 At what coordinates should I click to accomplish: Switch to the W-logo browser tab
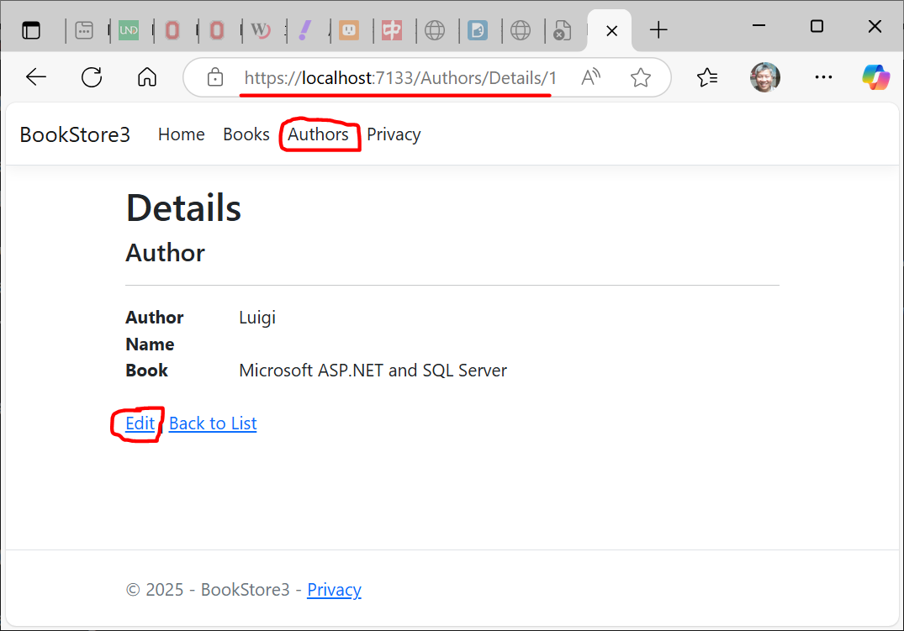click(x=261, y=30)
